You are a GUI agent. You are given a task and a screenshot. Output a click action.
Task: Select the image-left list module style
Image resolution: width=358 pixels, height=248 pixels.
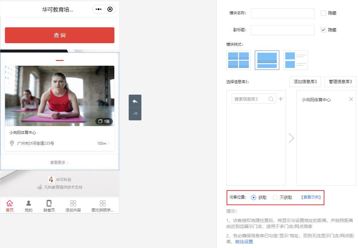(x=295, y=60)
